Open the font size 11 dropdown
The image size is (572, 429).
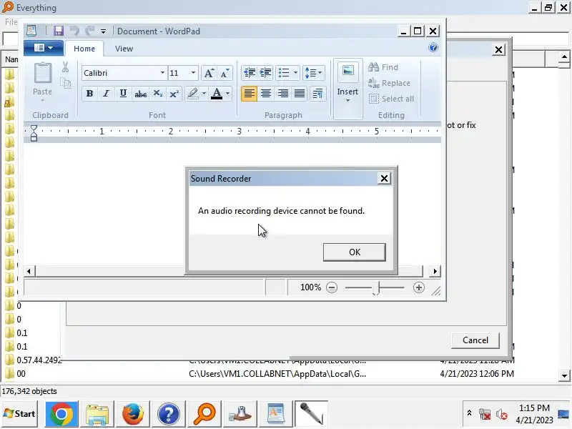[x=193, y=73]
